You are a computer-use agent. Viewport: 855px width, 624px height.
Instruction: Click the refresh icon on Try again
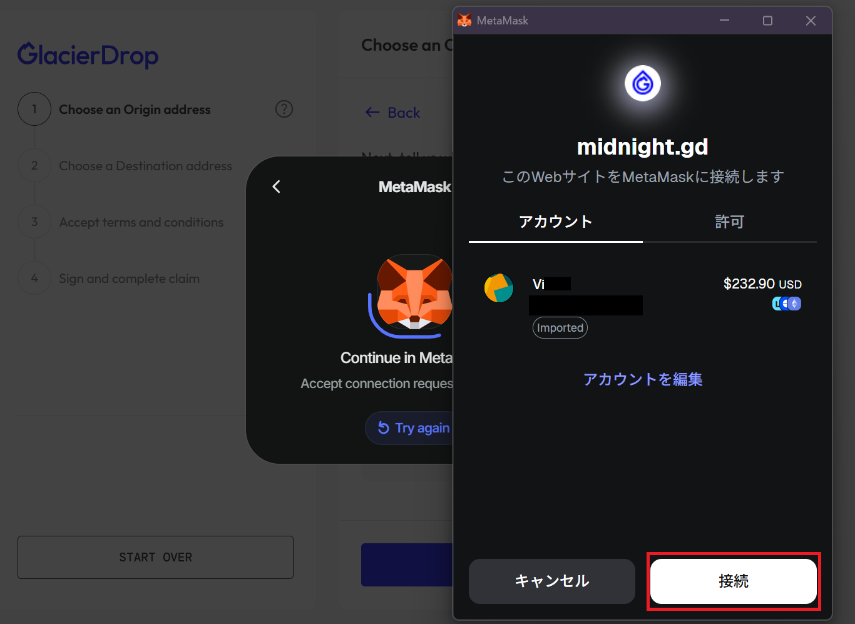tap(384, 428)
